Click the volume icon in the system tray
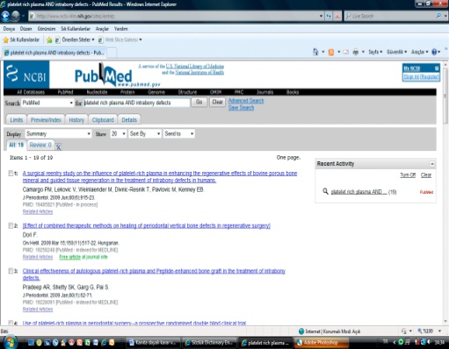The height and width of the screenshot is (349, 449). pos(430,342)
